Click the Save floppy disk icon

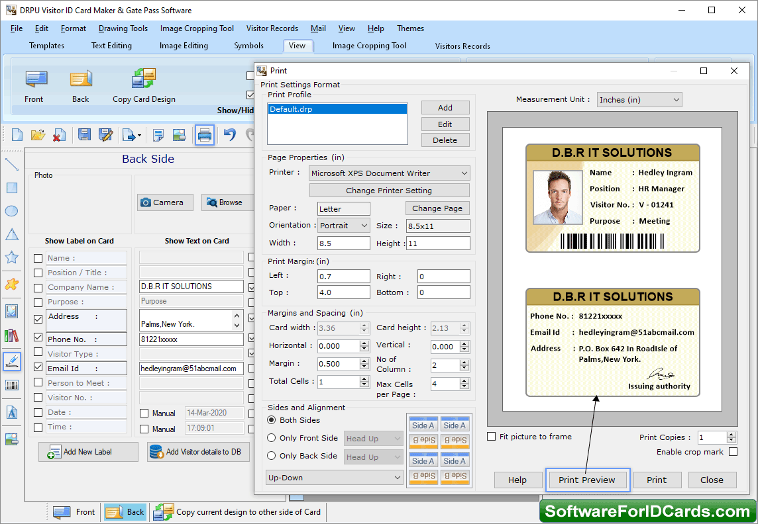coord(85,135)
